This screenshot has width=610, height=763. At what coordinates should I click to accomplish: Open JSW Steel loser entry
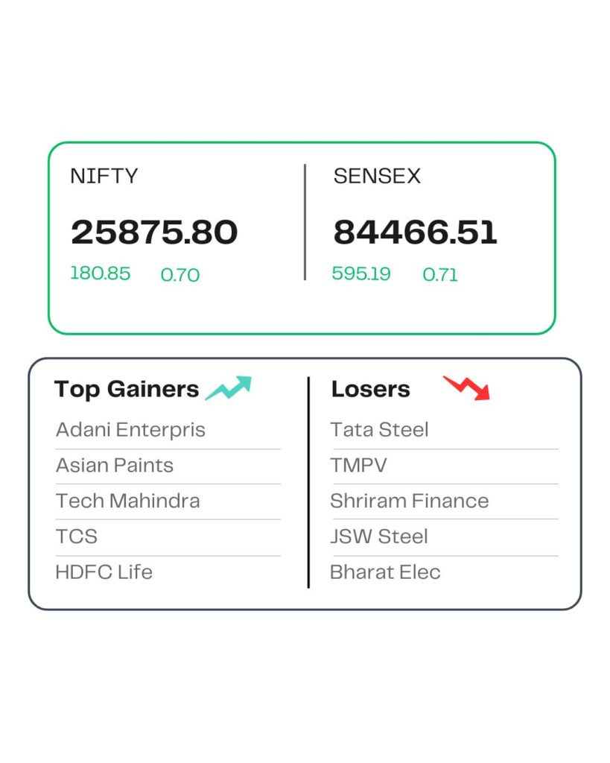click(379, 536)
